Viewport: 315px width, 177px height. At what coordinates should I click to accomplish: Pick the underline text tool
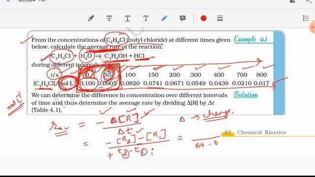[127, 19]
